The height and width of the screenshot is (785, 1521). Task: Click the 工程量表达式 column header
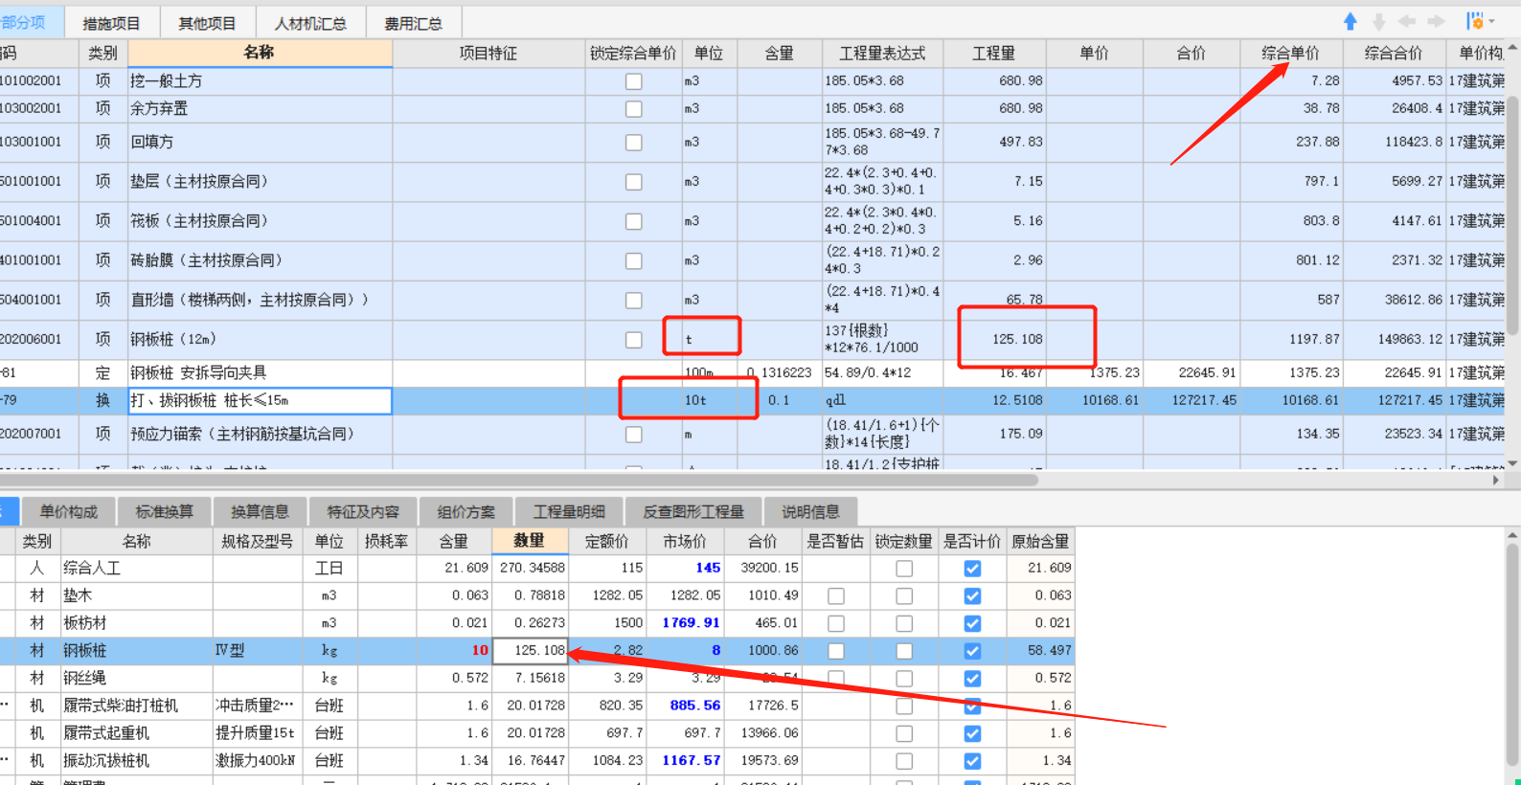882,54
